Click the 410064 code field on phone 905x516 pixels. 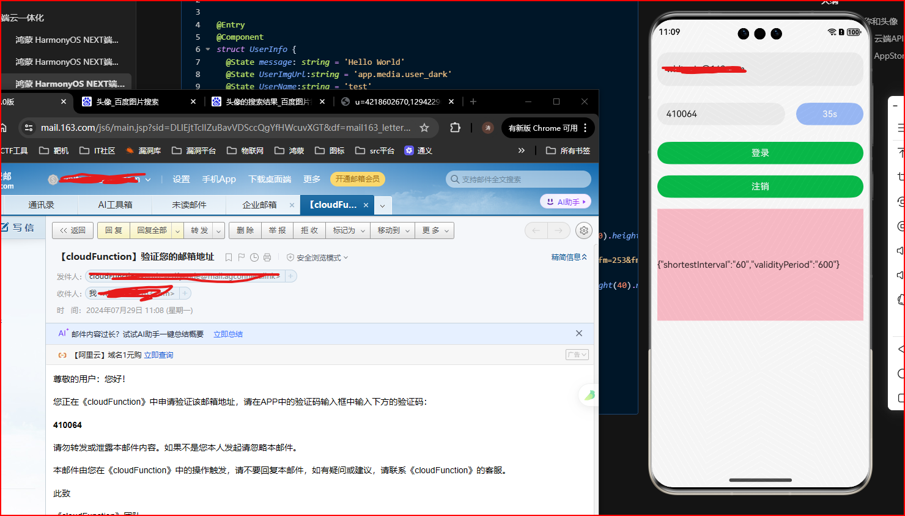(721, 114)
